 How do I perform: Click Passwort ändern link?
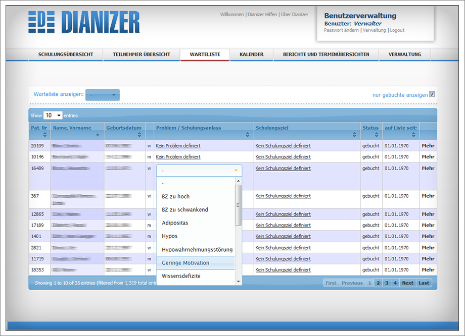341,30
